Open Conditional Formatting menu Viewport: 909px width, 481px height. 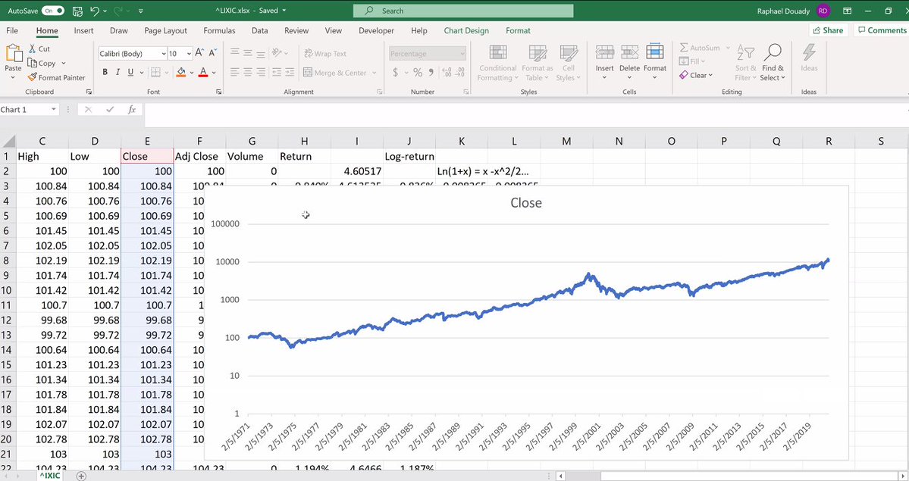(498, 63)
